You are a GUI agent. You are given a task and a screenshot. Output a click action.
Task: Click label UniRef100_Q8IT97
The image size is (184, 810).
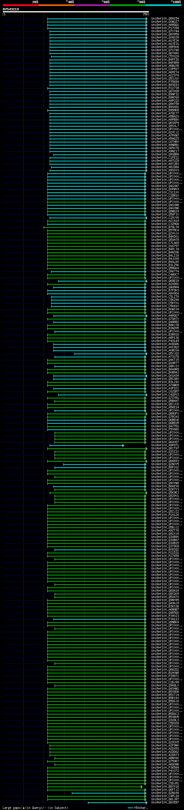(x=165, y=449)
